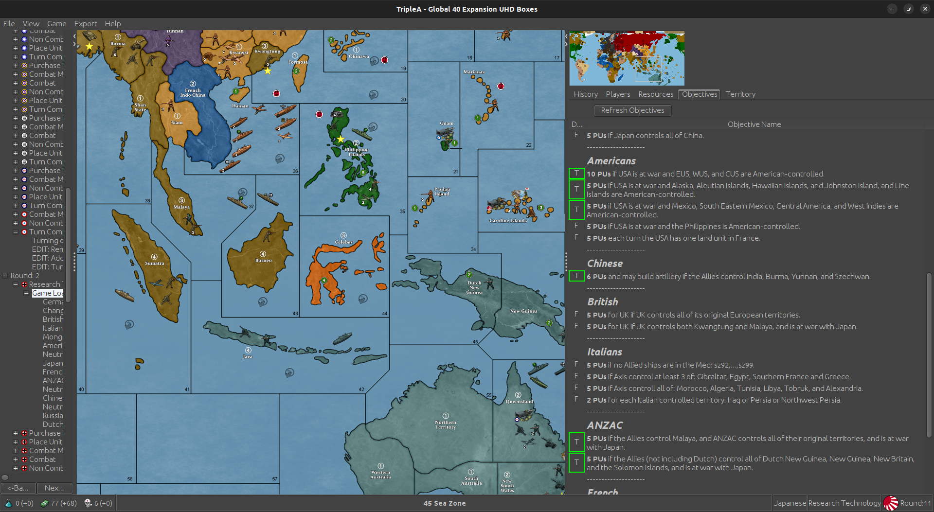The width and height of the screenshot is (934, 512).
Task: Click the minimap world overview thumbnail
Action: 627,58
